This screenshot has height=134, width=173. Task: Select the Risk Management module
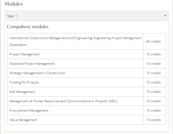(x=22, y=92)
